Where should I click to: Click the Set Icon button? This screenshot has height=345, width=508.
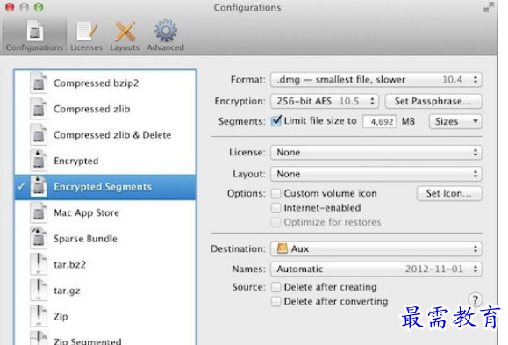(x=449, y=194)
